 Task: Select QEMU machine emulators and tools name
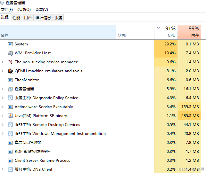pos(48,71)
